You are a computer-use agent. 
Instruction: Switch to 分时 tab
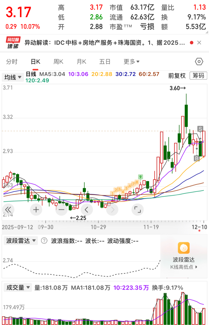click(12, 62)
